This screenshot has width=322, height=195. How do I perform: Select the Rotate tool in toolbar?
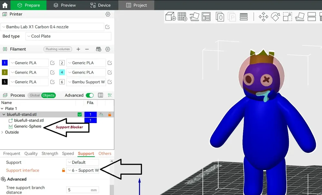pyautogui.click(x=275, y=17)
